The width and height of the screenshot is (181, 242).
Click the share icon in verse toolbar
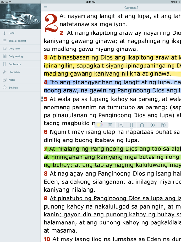pyautogui.click(x=142, y=125)
